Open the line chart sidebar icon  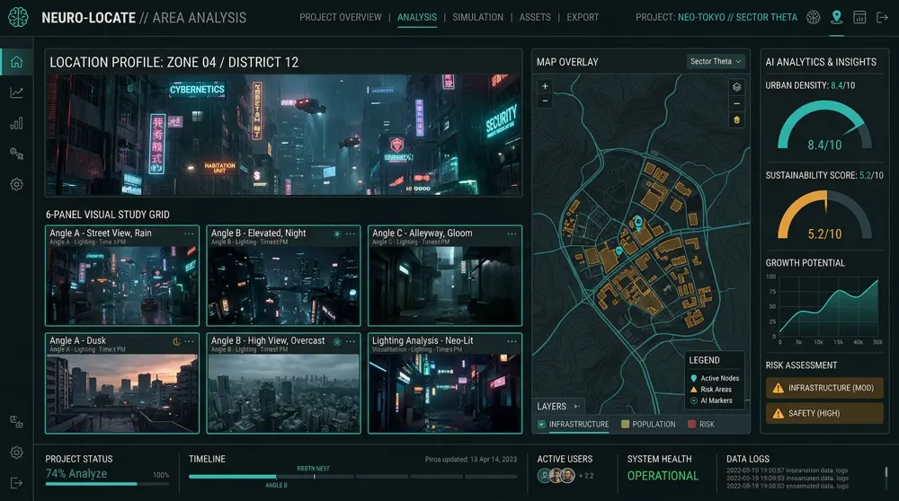click(16, 92)
